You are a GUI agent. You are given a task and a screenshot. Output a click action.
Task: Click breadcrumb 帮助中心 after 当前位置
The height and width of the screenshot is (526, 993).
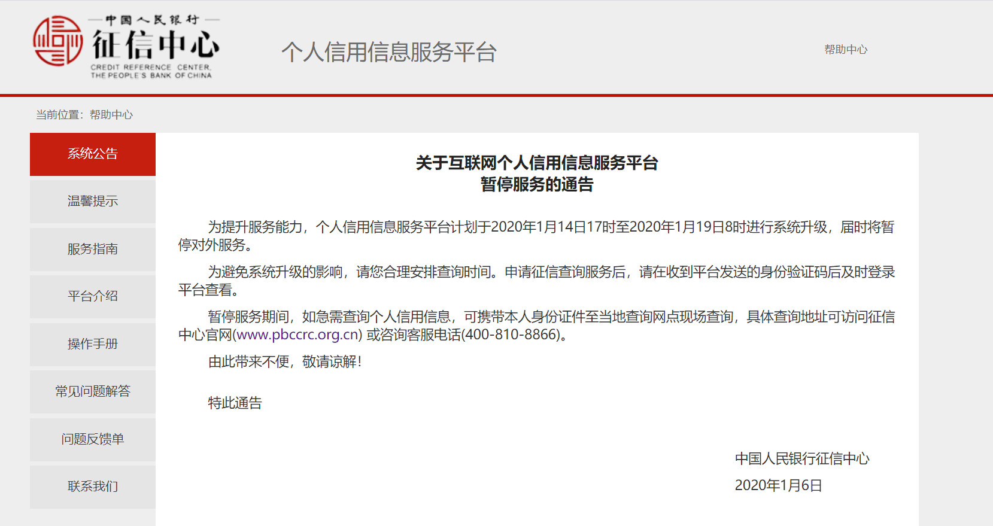[111, 114]
